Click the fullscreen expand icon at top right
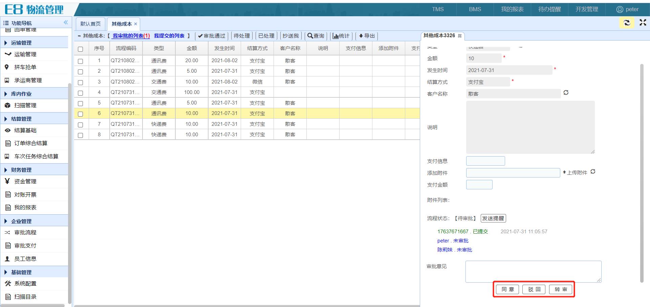The image size is (650, 307). 643,22
